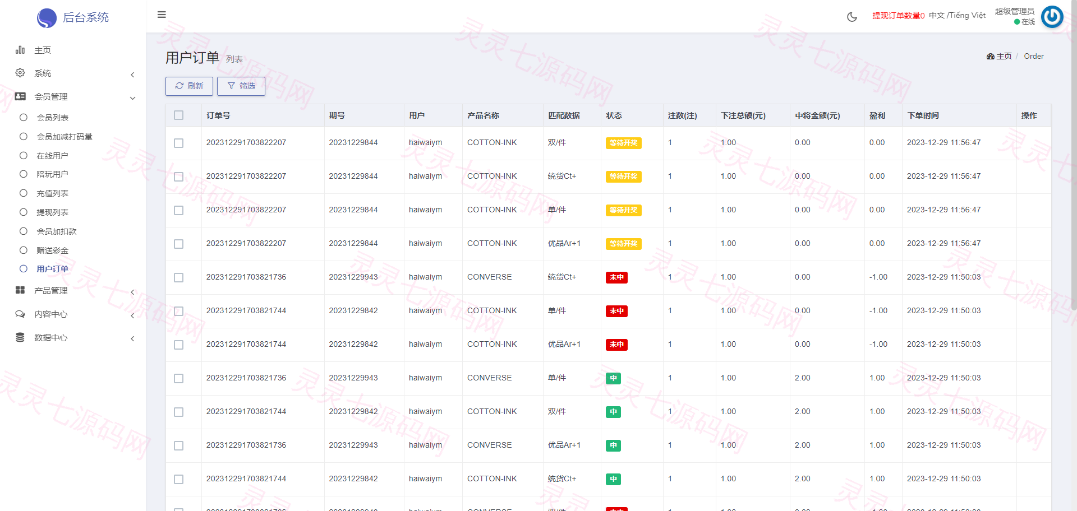Click the circle icon beside 会员列表
The width and height of the screenshot is (1077, 511).
point(24,117)
